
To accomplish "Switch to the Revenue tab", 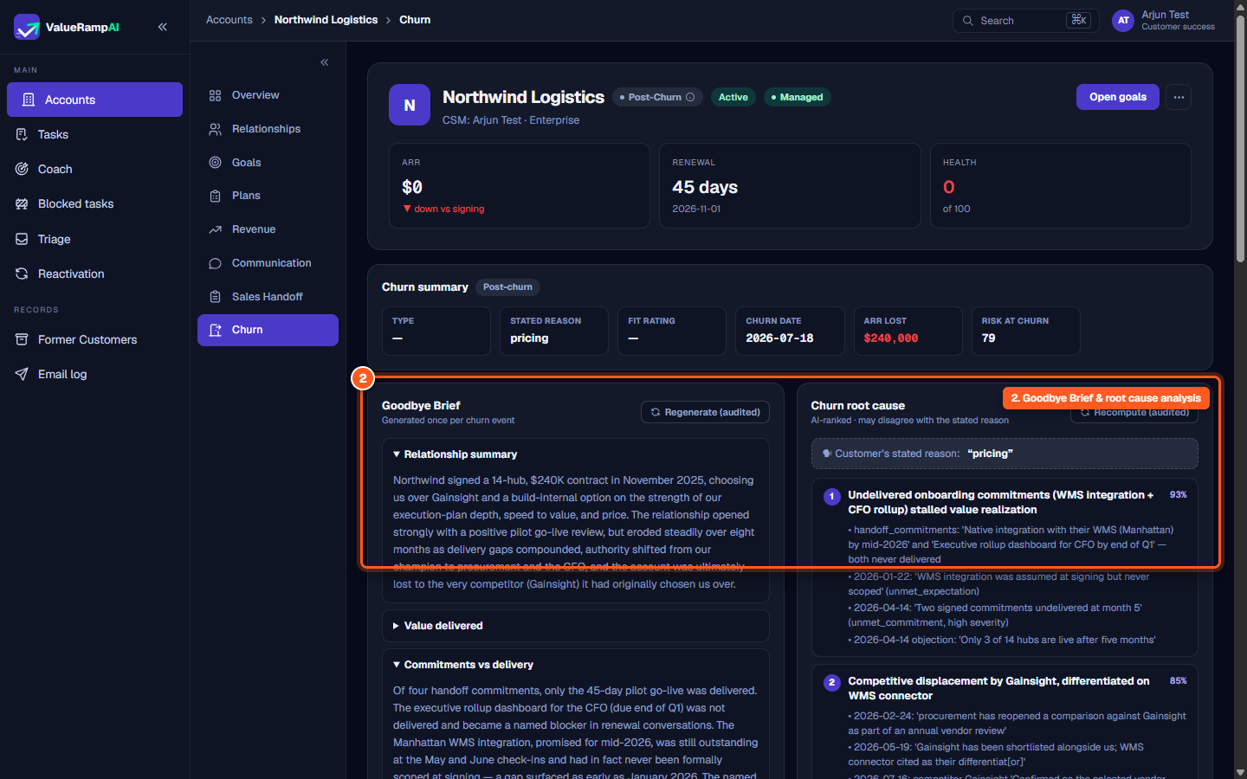I will pyautogui.click(x=268, y=229).
